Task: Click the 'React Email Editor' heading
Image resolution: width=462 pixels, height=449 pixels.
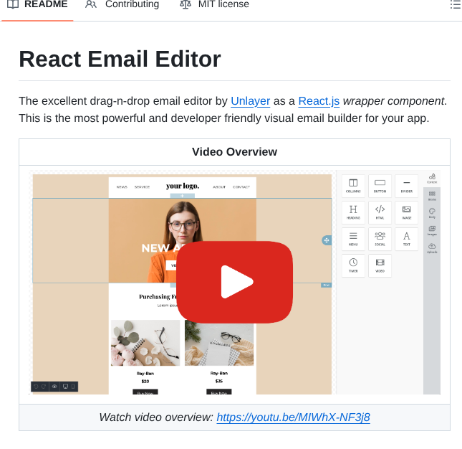Action: click(120, 59)
